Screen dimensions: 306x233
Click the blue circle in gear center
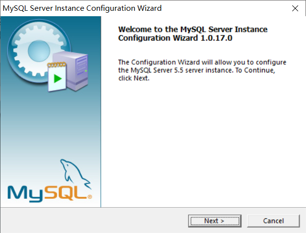[39, 50]
